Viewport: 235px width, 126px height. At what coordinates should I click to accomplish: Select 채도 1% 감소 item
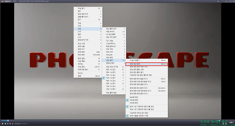[114, 81]
